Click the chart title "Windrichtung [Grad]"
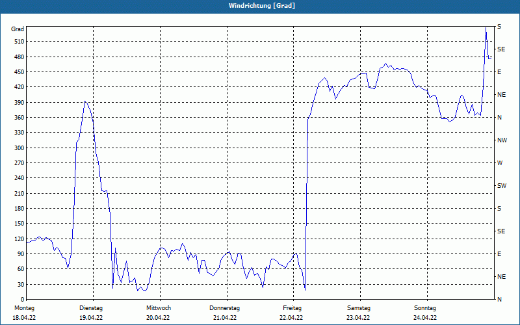Viewport: 520px width, 325px height. (x=262, y=6)
